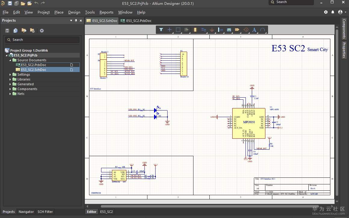Collapse the Source Documents folder
This screenshot has width=349, height=218.
10,60
